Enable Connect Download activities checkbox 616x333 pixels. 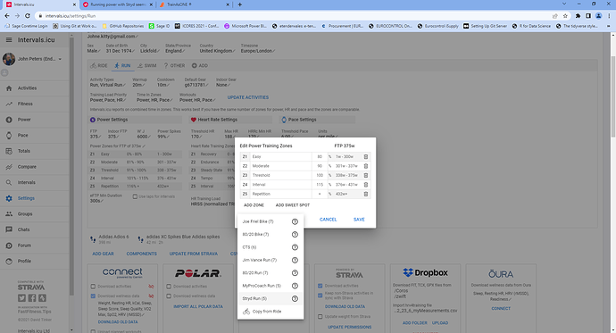click(x=93, y=287)
